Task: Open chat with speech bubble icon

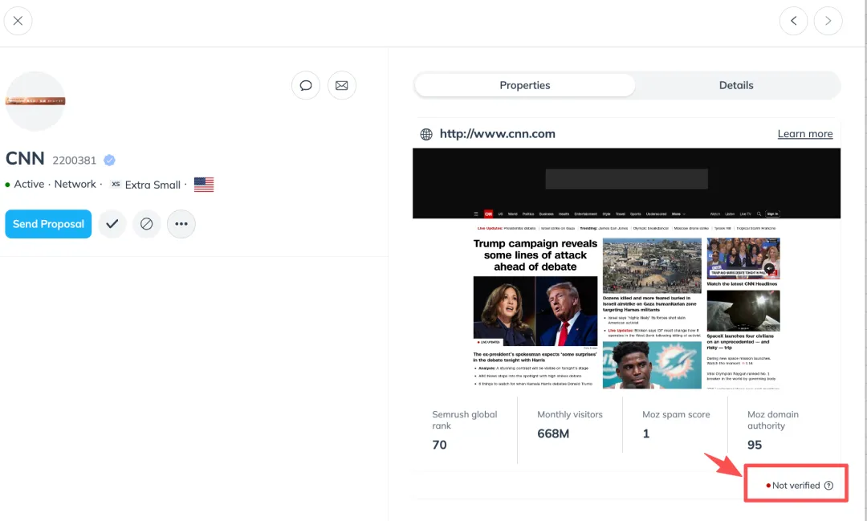Action: 306,85
